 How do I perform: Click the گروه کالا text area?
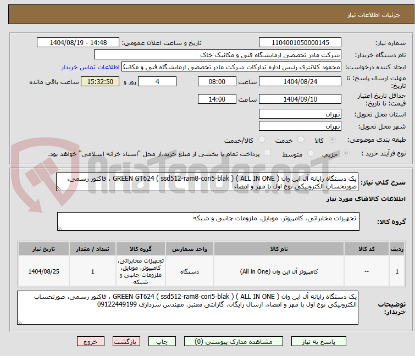point(208,221)
